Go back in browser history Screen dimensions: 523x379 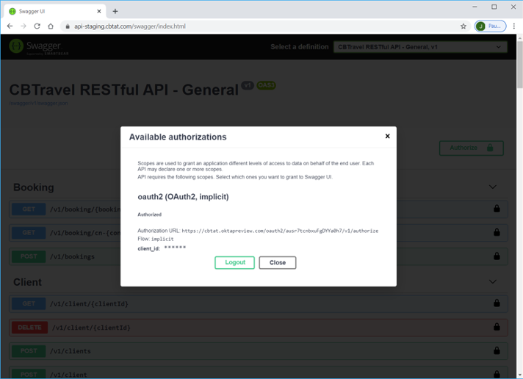[x=10, y=26]
